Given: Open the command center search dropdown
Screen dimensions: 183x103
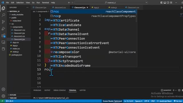Looking at the screenshot, I should coord(146,3).
